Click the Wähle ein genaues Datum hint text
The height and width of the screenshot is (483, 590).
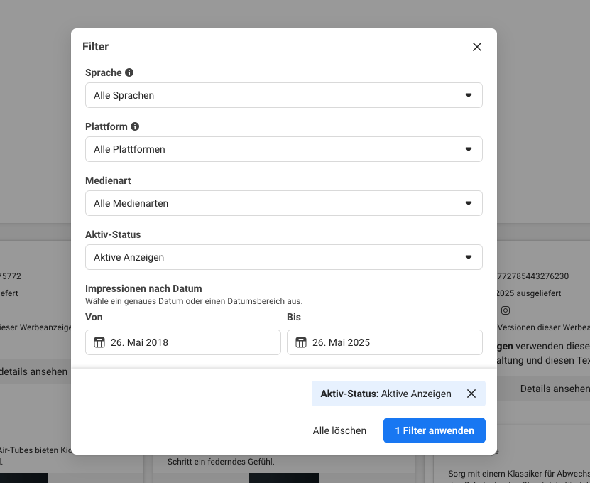pyautogui.click(x=194, y=301)
